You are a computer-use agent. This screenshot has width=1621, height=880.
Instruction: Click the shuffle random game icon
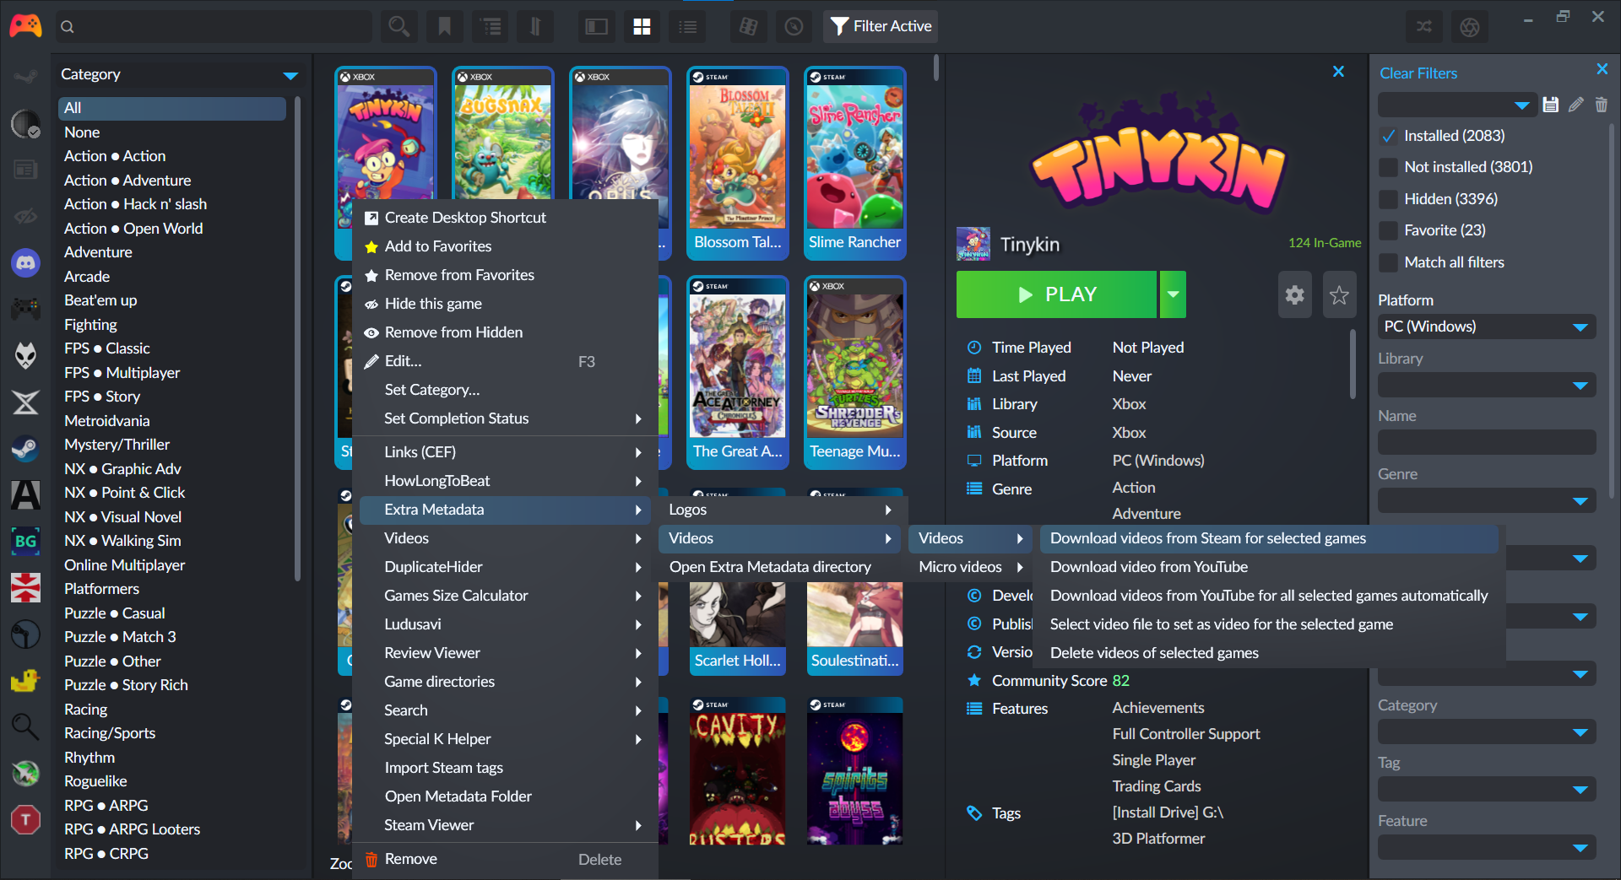click(1424, 27)
